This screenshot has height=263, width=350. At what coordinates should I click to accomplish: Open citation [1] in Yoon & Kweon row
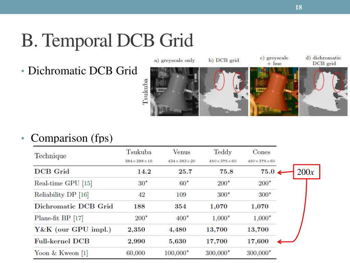85,253
